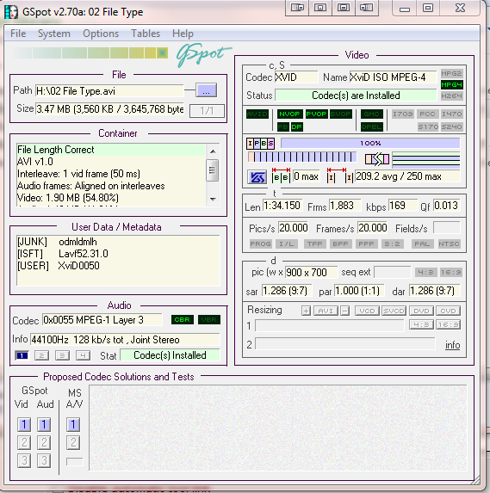This screenshot has height=493, width=490.
Task: Click the NVOP indicator
Action: pos(289,114)
